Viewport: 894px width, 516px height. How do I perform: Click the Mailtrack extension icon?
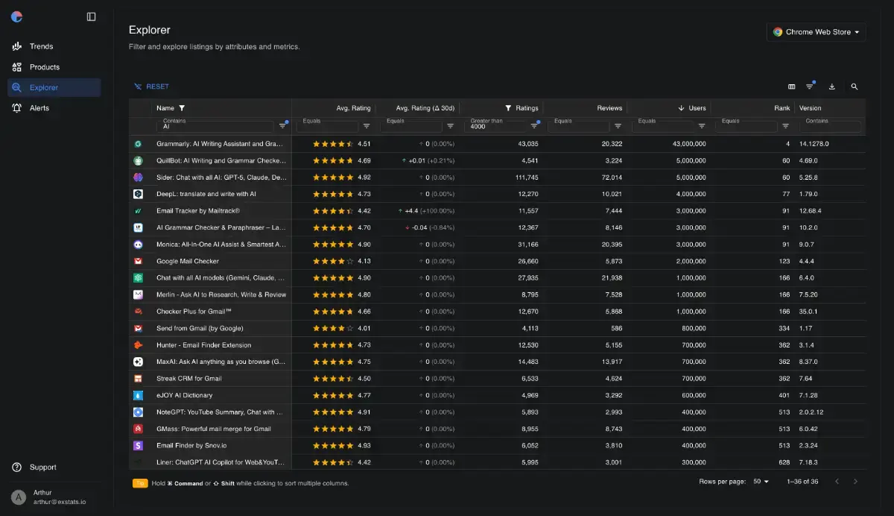[138, 211]
